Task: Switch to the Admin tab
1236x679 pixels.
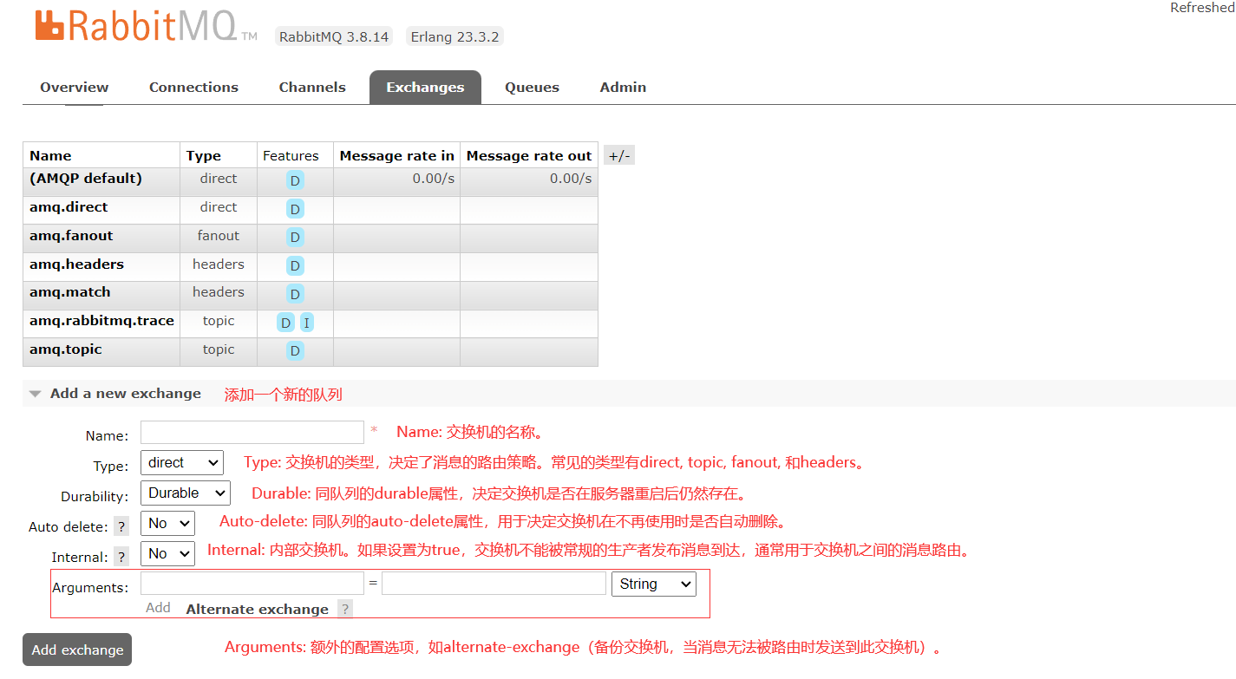Action: [623, 88]
